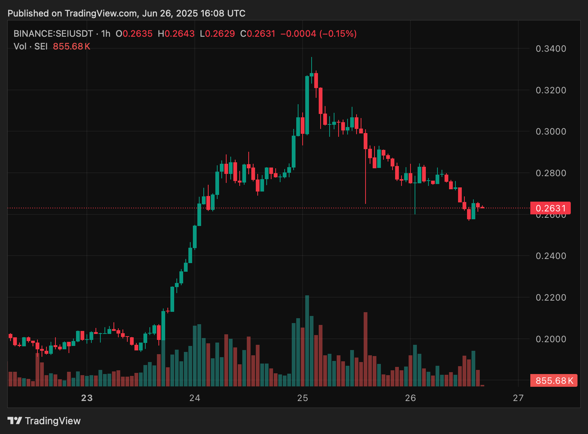588x434 pixels.
Task: Click the Open value O0.2635 in legend
Action: pyautogui.click(x=134, y=34)
